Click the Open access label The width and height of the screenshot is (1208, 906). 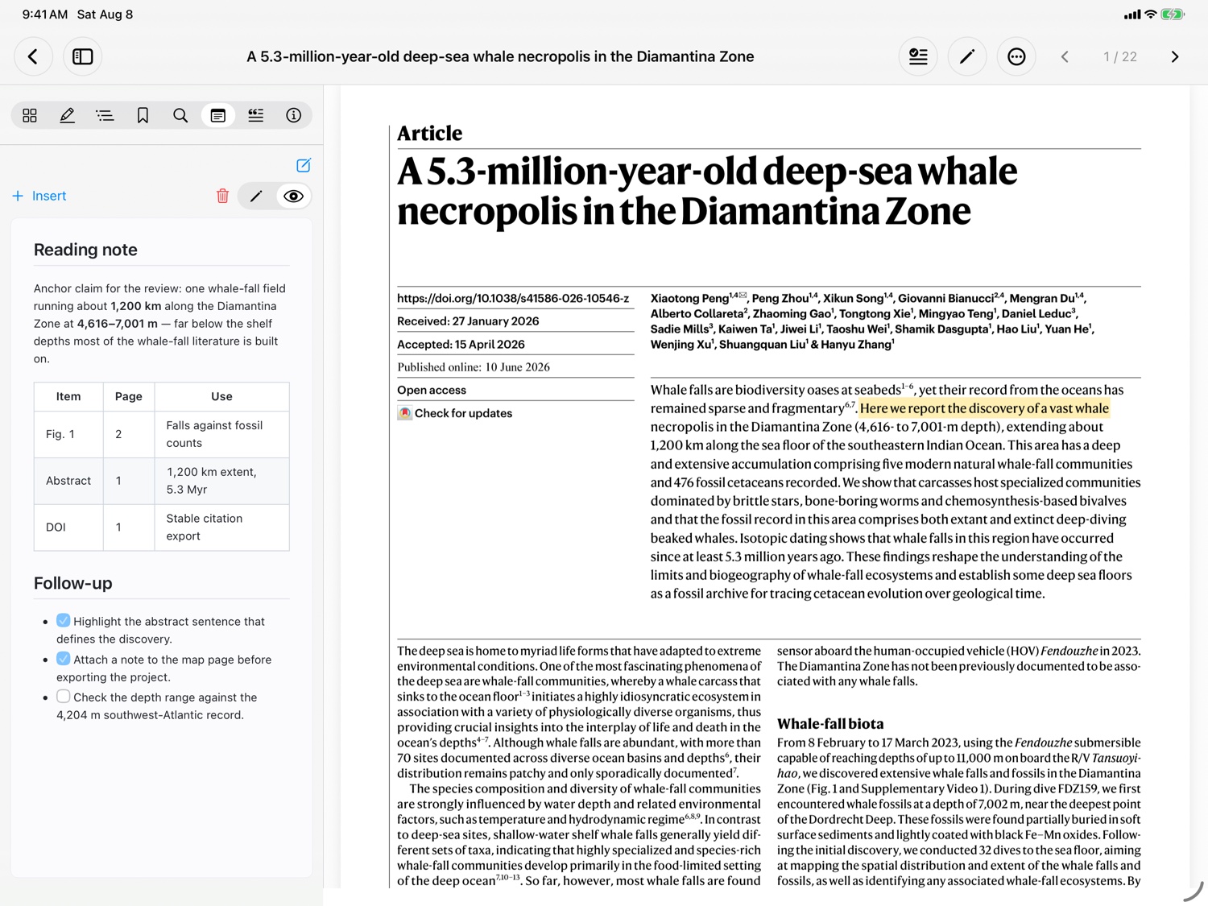[x=432, y=390]
